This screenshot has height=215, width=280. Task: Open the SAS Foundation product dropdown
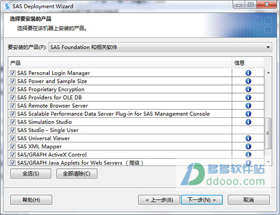(160, 47)
